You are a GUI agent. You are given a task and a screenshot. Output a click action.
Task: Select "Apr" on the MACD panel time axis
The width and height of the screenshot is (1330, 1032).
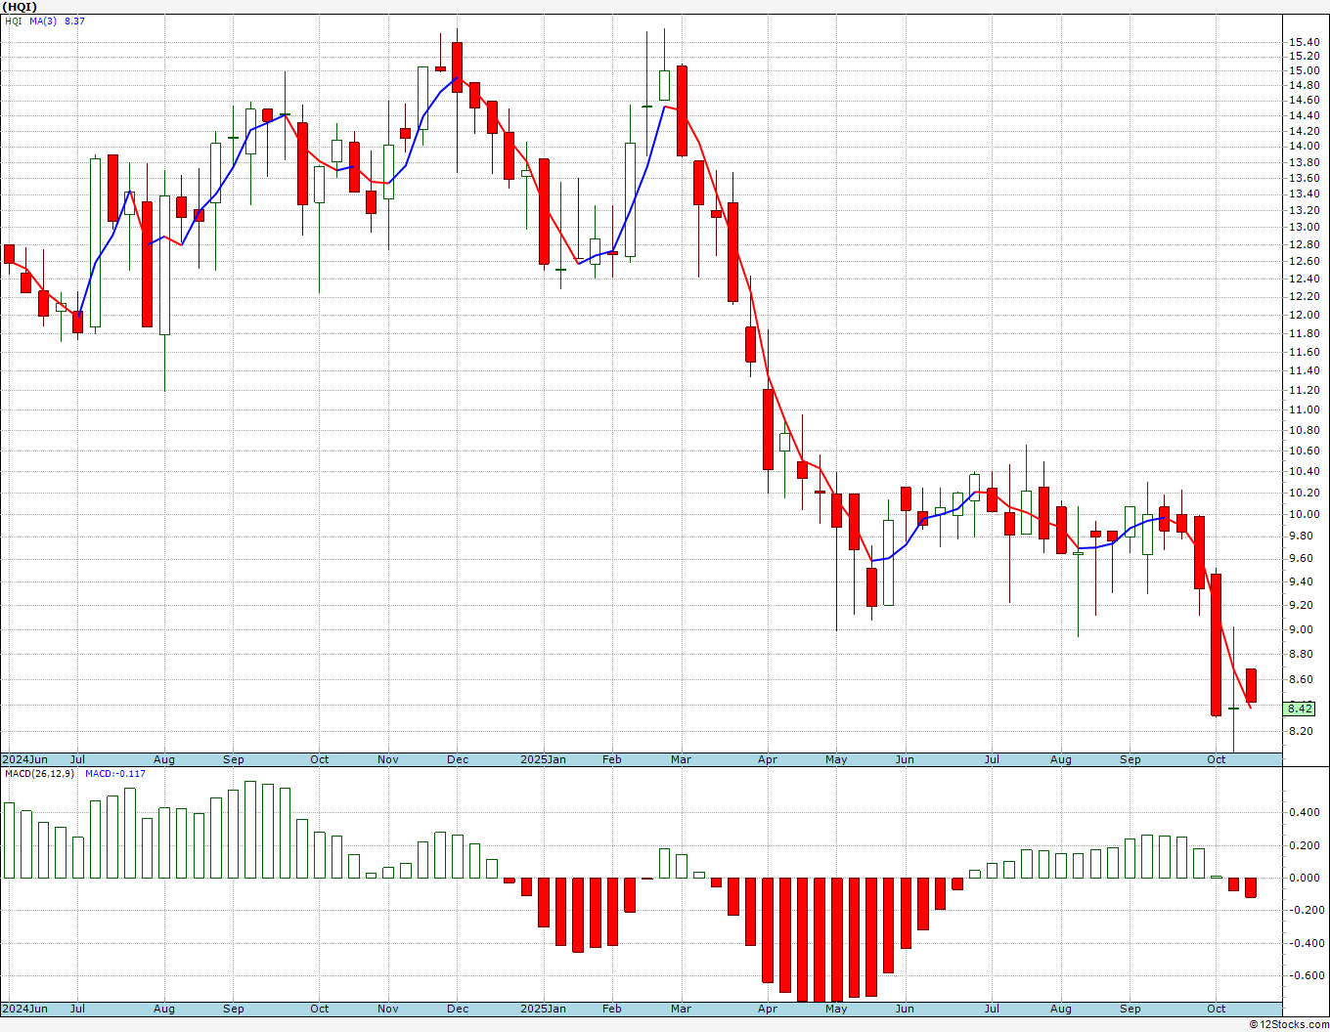[768, 1009]
